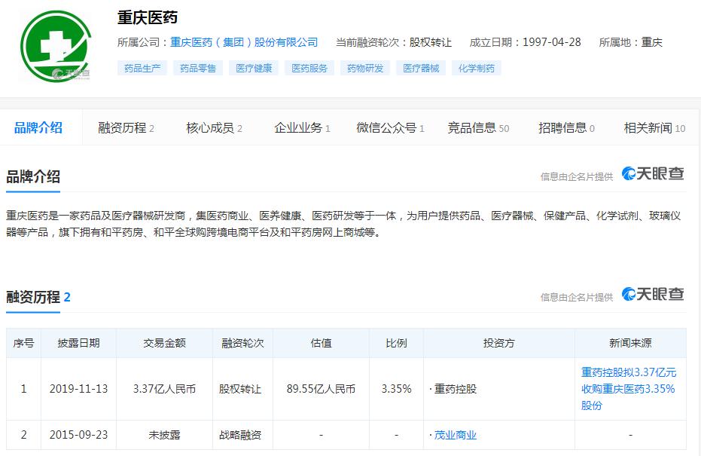Image resolution: width=701 pixels, height=456 pixels.
Task: Open 重庆医药（集团）股份有限公司 company link
Action: pyautogui.click(x=244, y=42)
